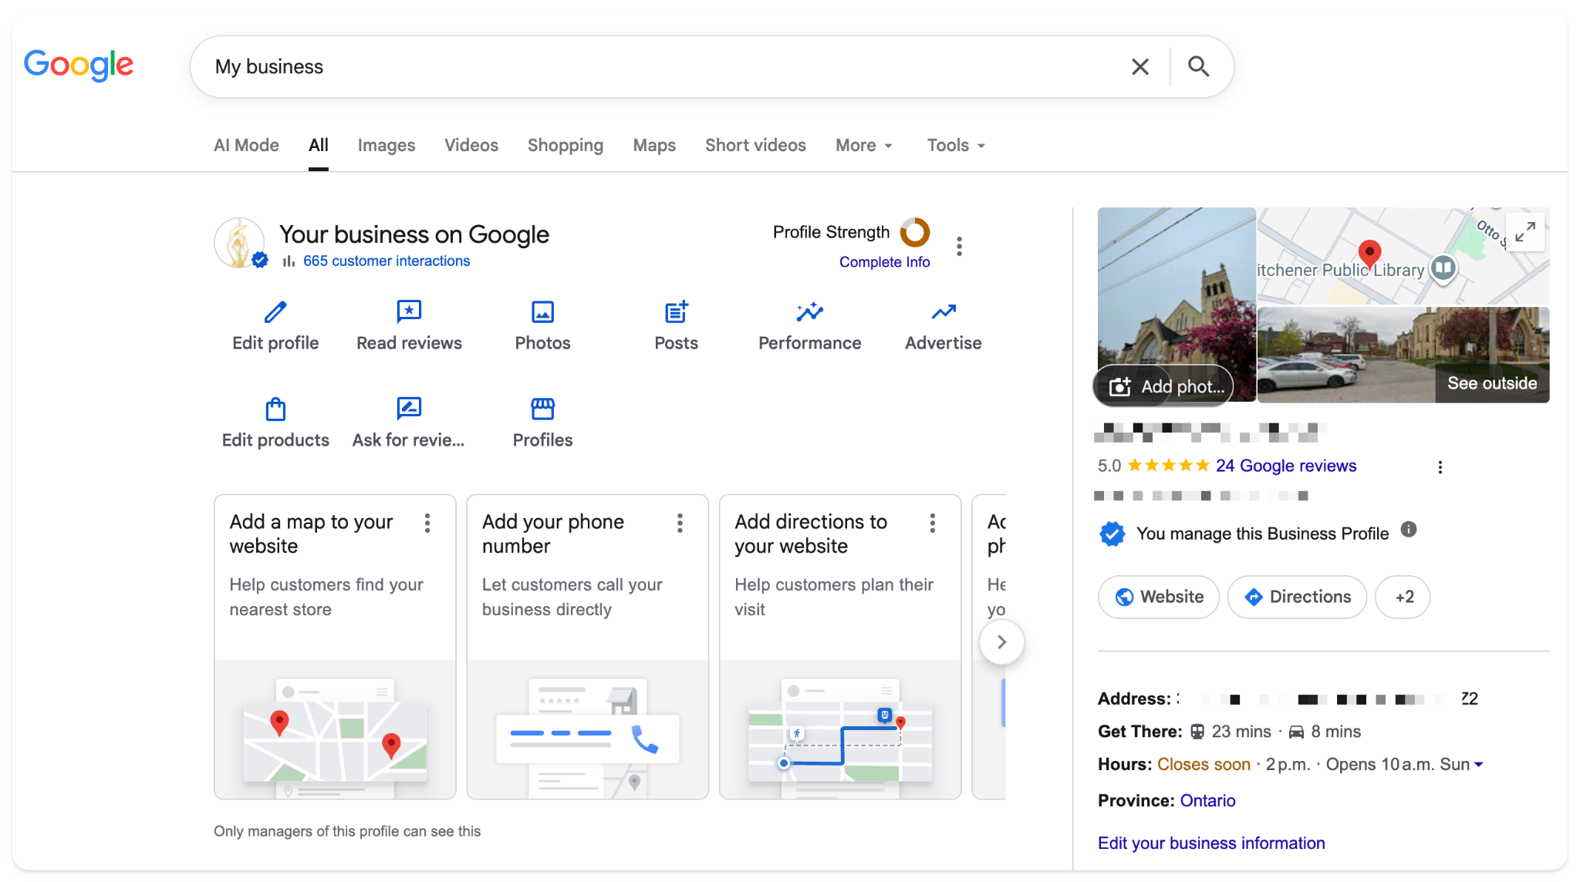Image resolution: width=1580 pixels, height=882 pixels.
Task: Expand the +2 more actions button
Action: pos(1403,597)
